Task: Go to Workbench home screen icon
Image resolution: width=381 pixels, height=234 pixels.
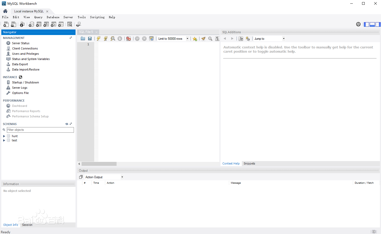Action: (x=5, y=11)
